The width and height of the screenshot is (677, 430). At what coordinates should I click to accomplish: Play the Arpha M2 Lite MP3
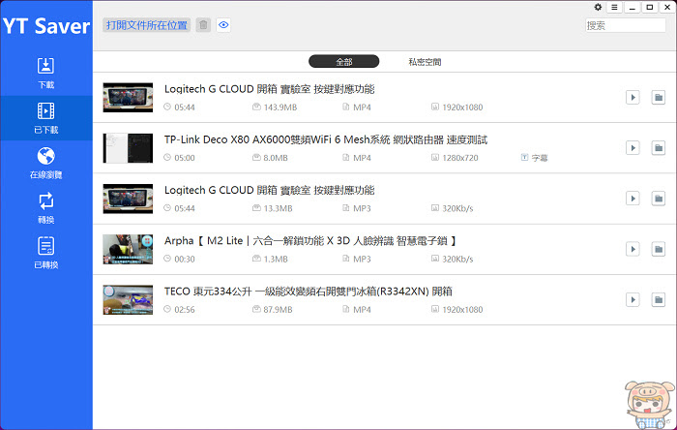(633, 249)
